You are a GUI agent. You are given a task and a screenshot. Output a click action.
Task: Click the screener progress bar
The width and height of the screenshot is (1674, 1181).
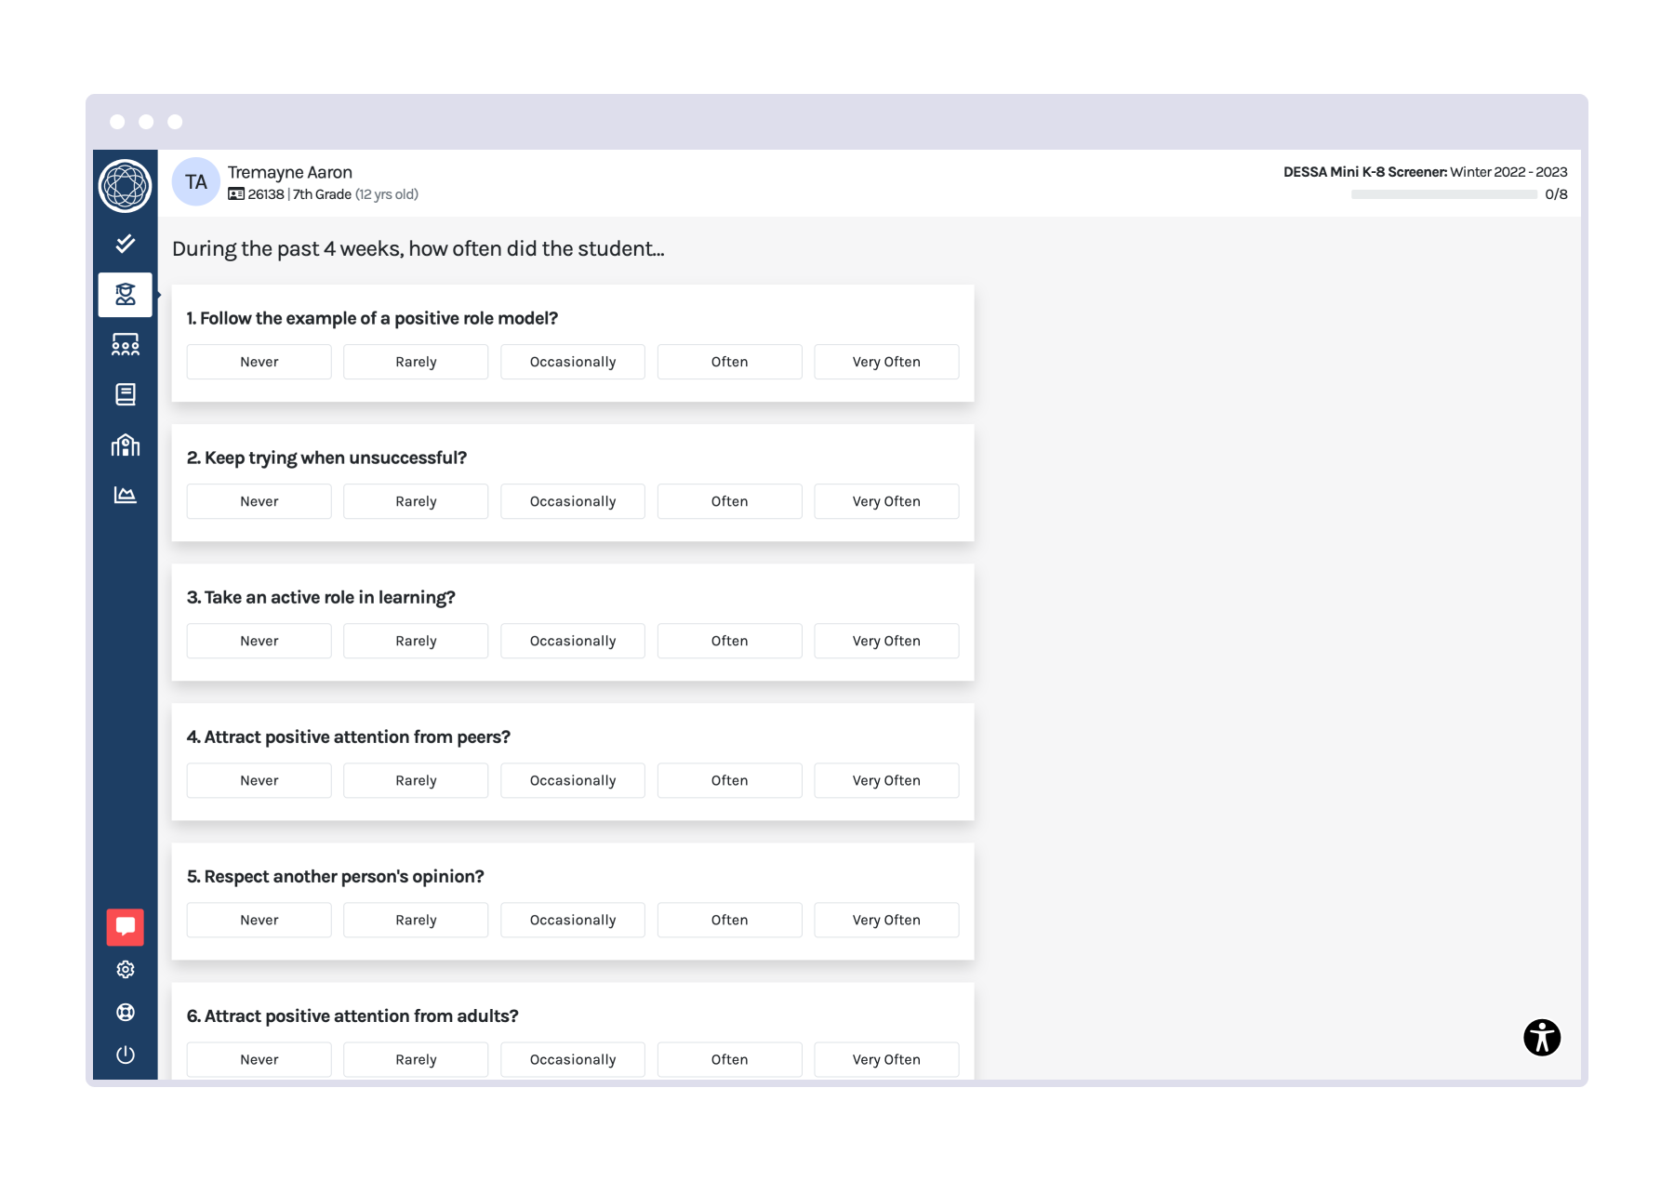1443,194
